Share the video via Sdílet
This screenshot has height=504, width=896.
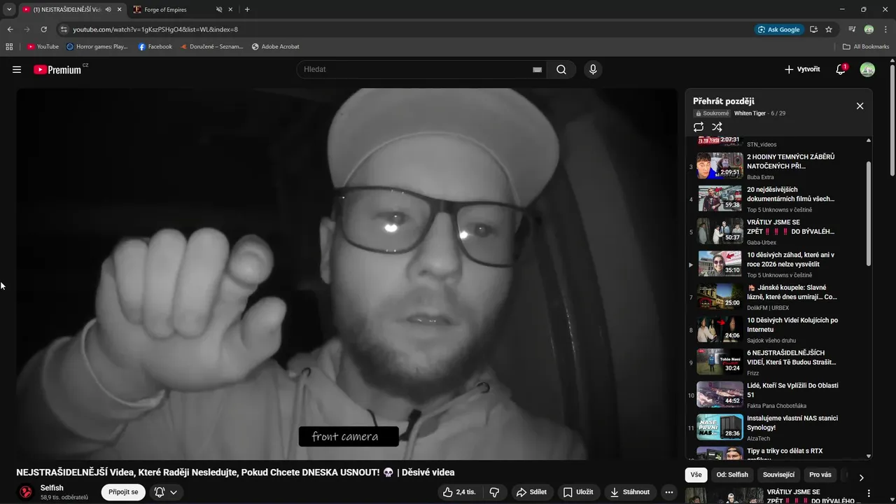[x=531, y=492]
